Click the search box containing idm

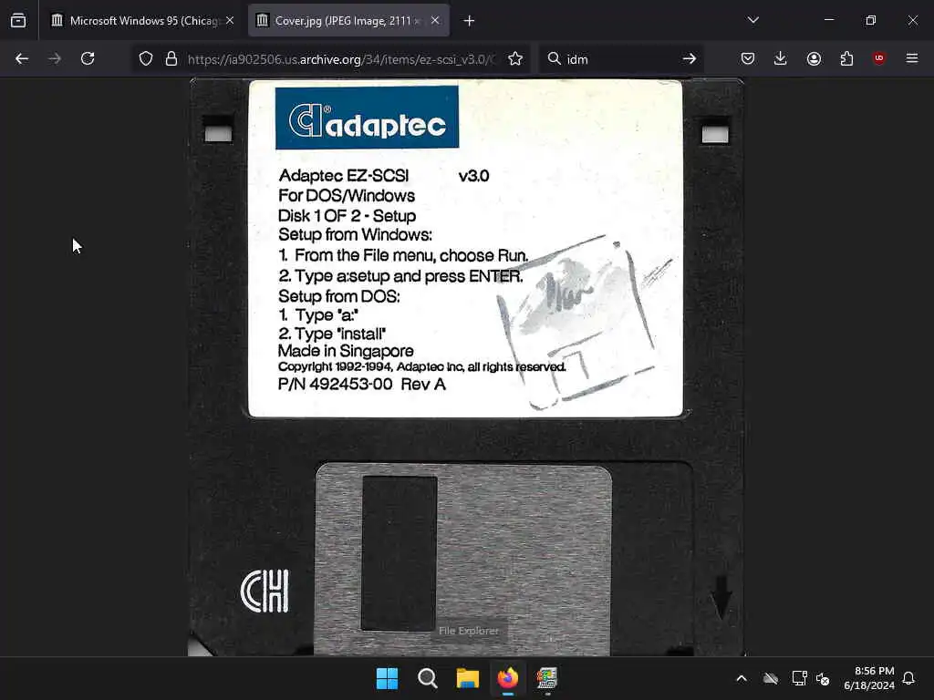[619, 59]
